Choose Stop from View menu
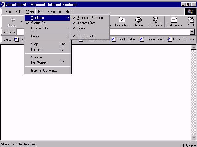The image size is (197, 147). click(x=47, y=44)
